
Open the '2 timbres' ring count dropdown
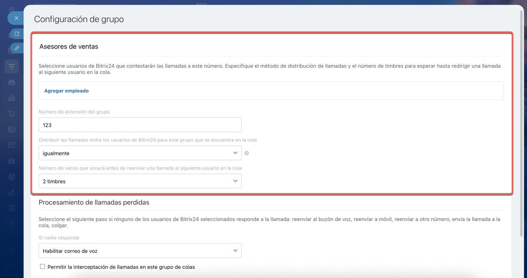(140, 181)
